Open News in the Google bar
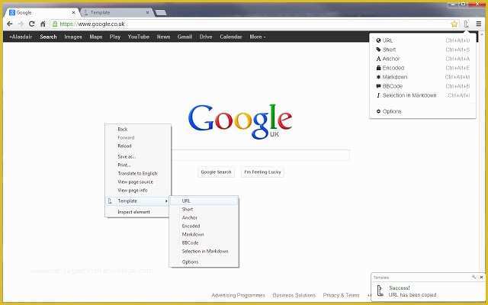 pos(163,37)
